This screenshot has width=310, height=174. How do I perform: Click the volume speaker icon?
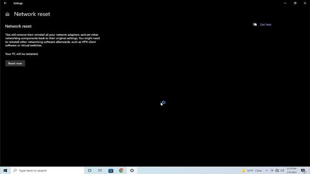[x=282, y=171]
